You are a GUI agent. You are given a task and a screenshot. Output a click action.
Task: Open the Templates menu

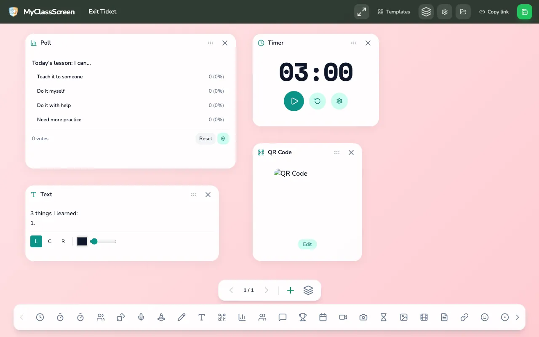click(394, 12)
